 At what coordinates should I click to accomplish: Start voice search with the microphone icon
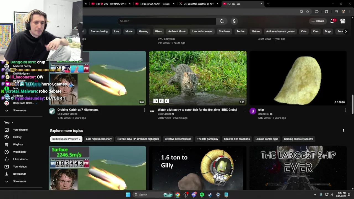[234, 21]
